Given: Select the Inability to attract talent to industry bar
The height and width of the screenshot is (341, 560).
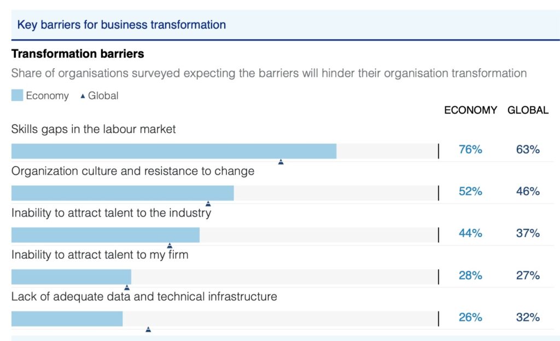Looking at the screenshot, I should tap(106, 235).
